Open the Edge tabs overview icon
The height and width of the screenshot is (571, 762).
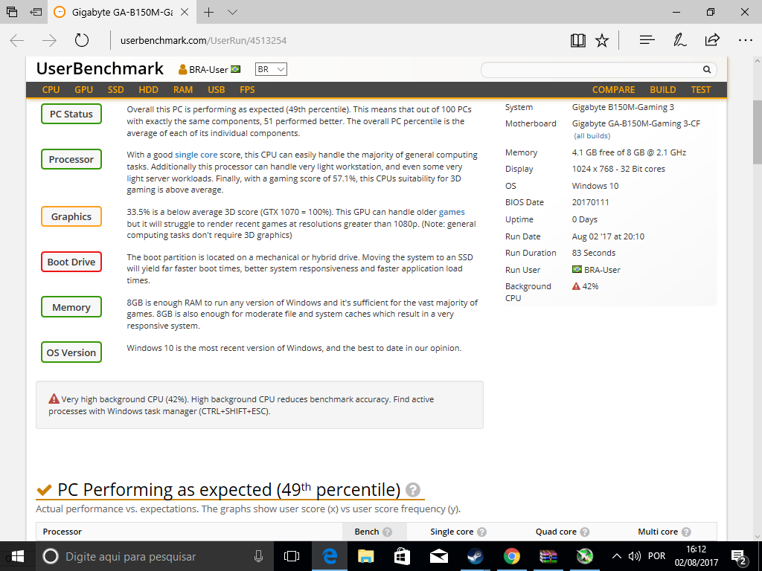point(12,12)
